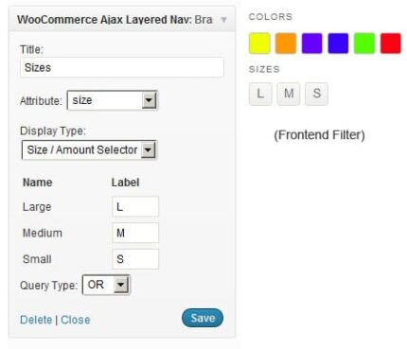This screenshot has height=349, width=407.
Task: Open the Query Type OR dropdown
Action: coord(106,285)
